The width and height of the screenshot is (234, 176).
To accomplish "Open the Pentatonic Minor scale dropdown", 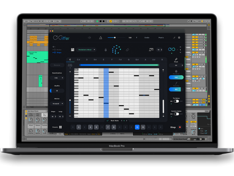I will [86, 50].
